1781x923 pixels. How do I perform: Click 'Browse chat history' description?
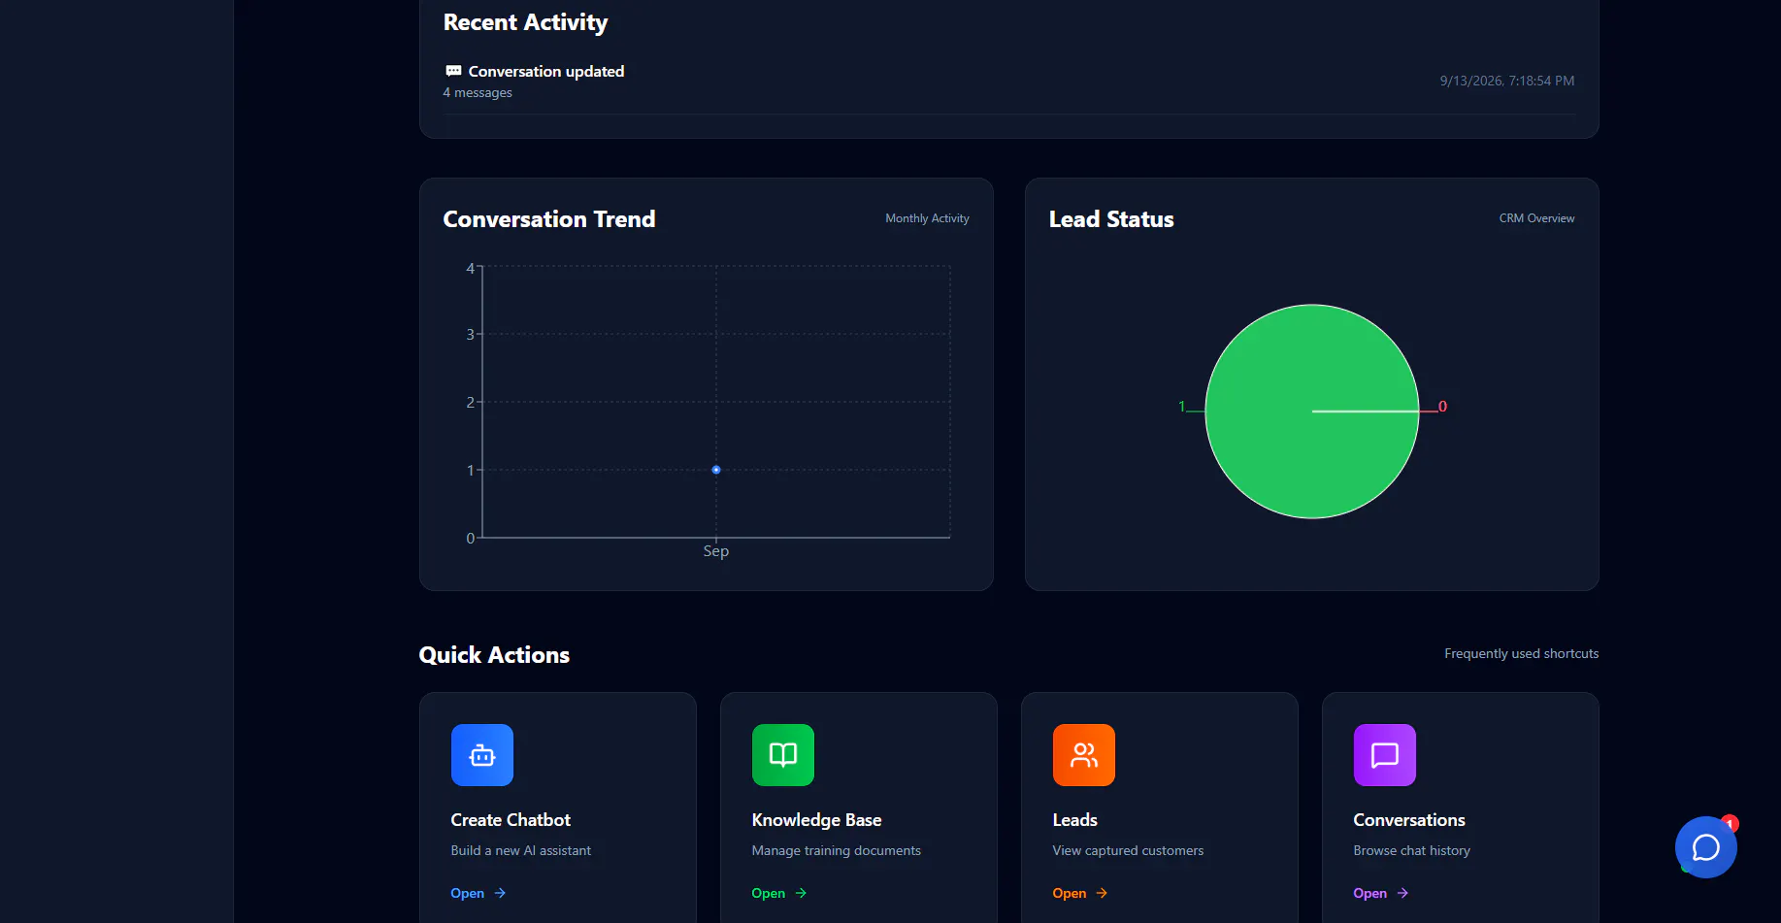(1411, 850)
